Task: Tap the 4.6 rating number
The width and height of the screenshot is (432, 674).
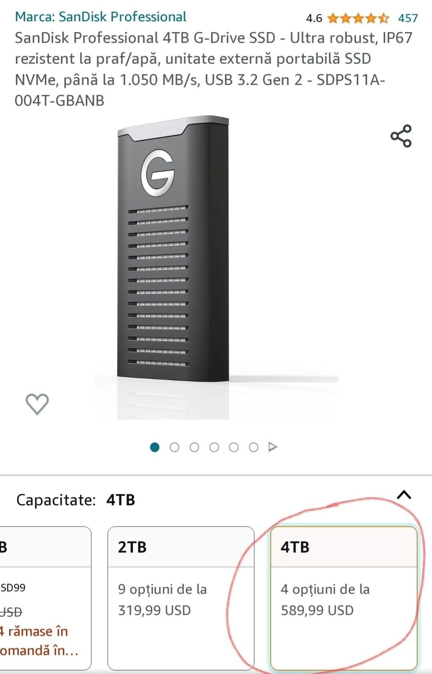Action: click(314, 18)
